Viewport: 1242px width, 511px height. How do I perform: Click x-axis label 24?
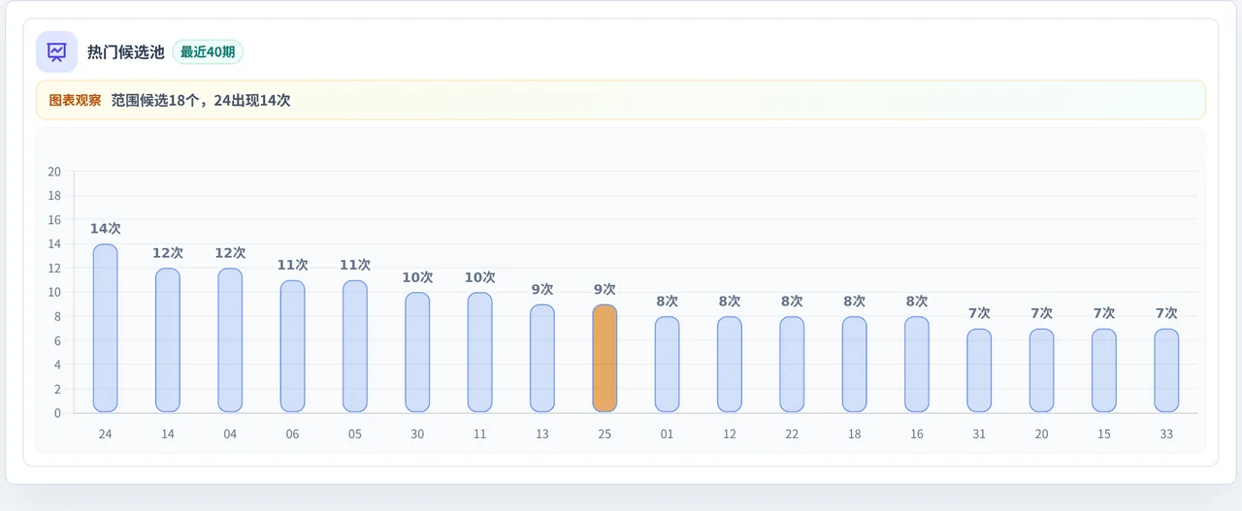(105, 434)
